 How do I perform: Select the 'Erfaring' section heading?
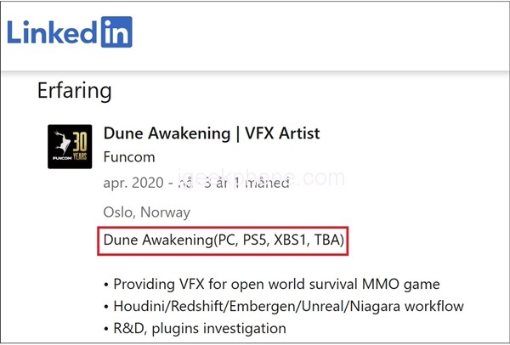(75, 90)
